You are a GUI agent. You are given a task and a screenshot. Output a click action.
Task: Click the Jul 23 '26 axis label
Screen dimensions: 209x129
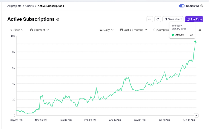(164, 120)
